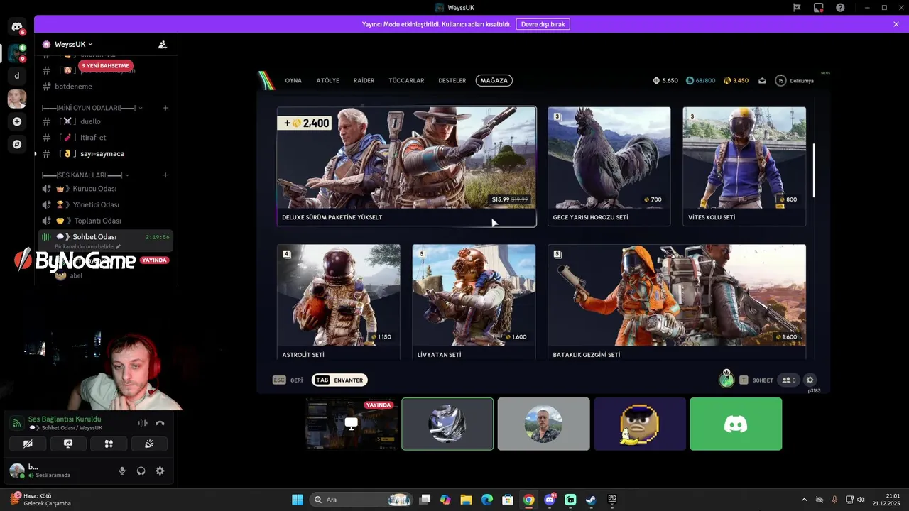Open the Windows Start menu
This screenshot has height=511, width=909.
(298, 500)
